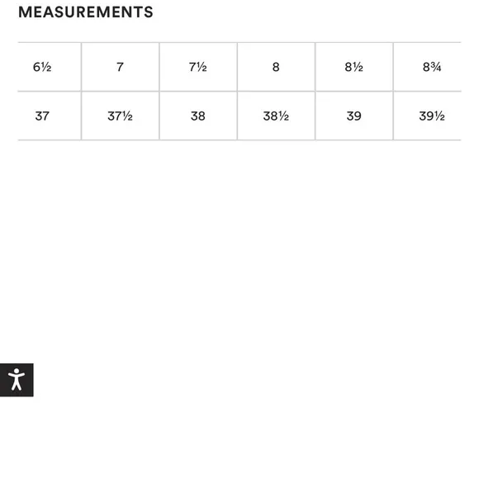Open the accessibility widget icon
Viewport: 479px width, 479px height.
pyautogui.click(x=17, y=380)
